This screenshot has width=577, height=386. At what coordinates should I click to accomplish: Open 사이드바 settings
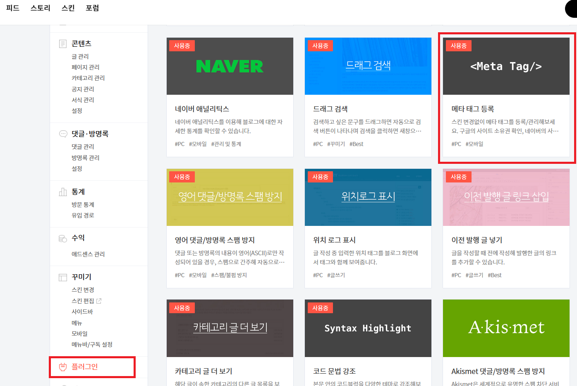pos(82,312)
